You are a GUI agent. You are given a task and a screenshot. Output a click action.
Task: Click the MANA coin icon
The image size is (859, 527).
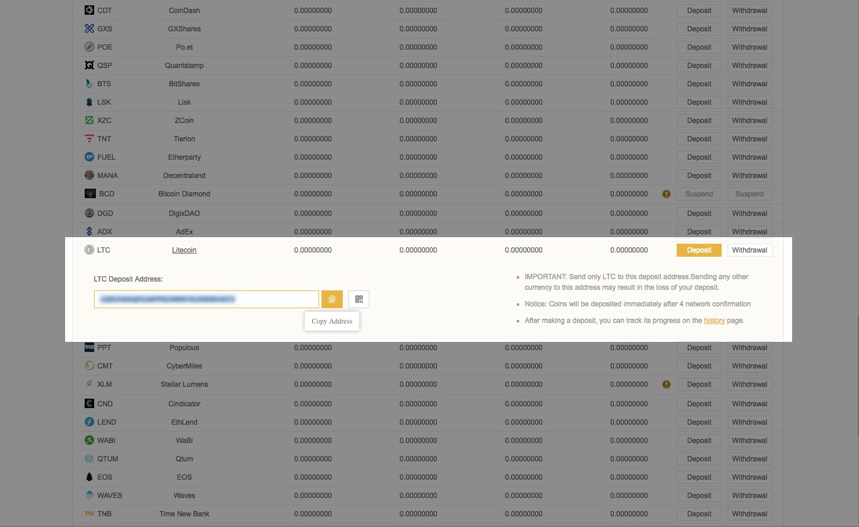pyautogui.click(x=89, y=175)
